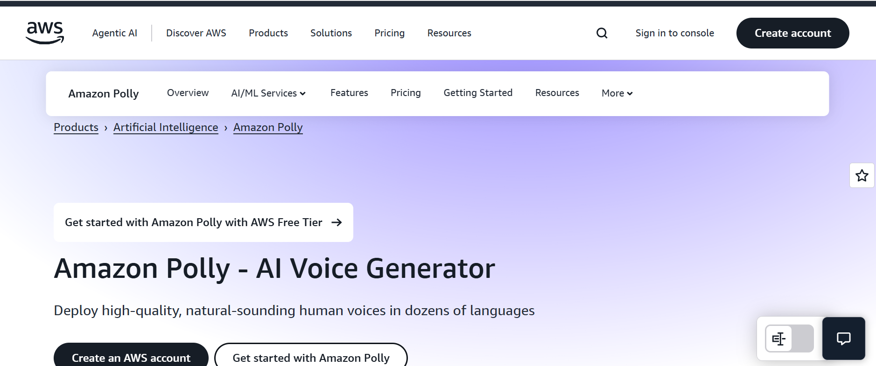Select the Getting Started tab
Viewport: 876px width, 366px height.
478,93
